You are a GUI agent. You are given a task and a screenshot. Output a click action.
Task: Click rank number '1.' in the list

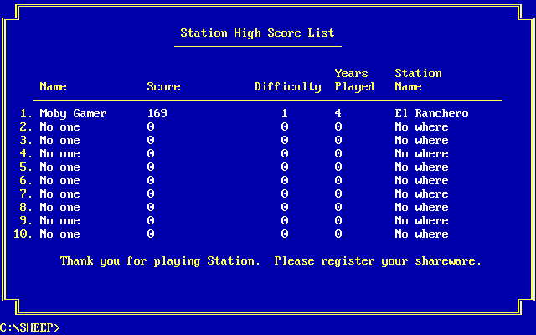(26, 113)
